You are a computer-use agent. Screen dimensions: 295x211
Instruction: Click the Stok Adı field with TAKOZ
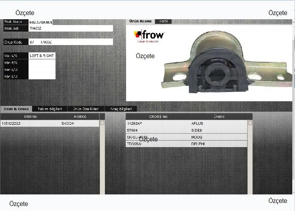(x=71, y=28)
